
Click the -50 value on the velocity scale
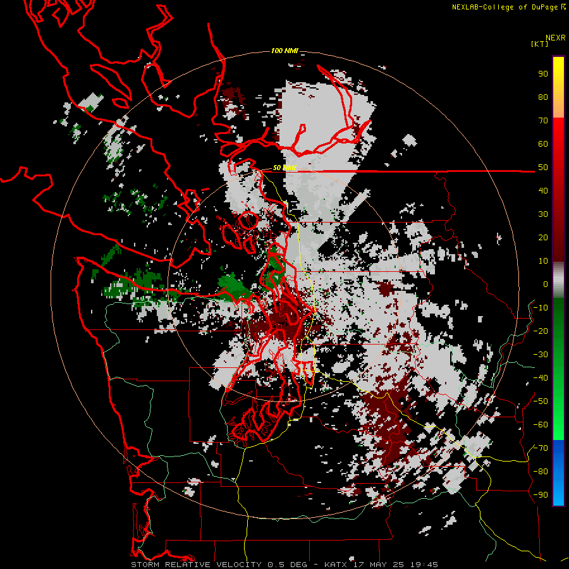[x=541, y=401]
